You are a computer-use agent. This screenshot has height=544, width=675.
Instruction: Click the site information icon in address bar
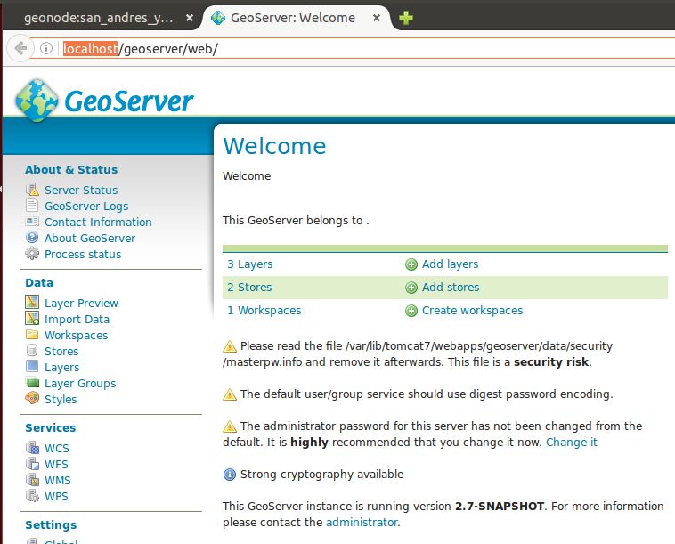pos(46,48)
